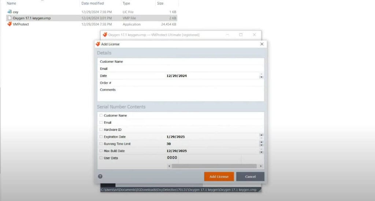Sort files by the Type column header
375x201 pixels.
(126, 3)
